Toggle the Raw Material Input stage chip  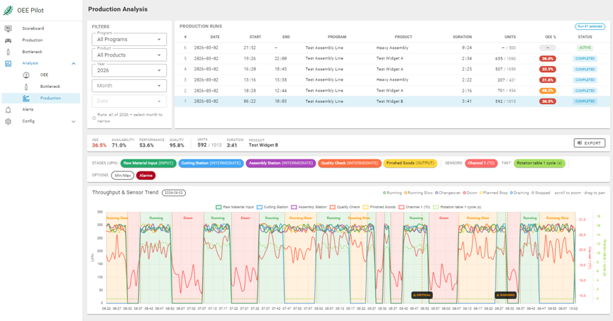tap(148, 163)
